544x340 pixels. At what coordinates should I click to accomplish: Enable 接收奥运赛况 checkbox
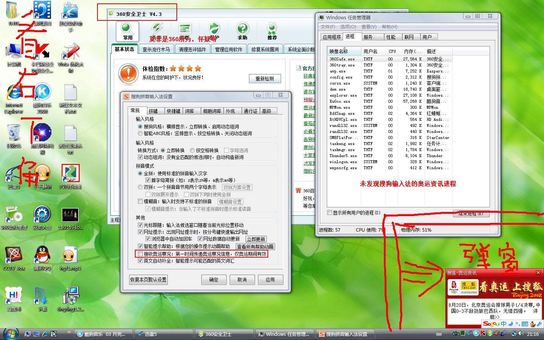(x=140, y=254)
